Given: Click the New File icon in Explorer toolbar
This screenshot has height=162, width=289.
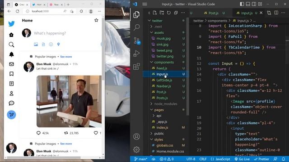Looking at the screenshot, I should (x=155, y=13).
